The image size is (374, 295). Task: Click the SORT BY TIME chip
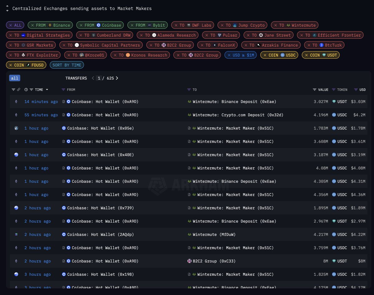click(67, 65)
